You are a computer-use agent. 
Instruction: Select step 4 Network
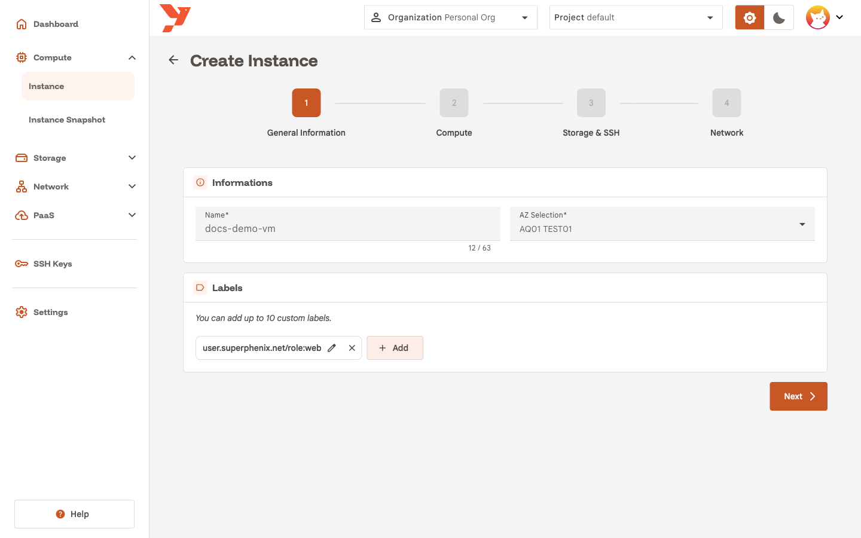pyautogui.click(x=726, y=103)
